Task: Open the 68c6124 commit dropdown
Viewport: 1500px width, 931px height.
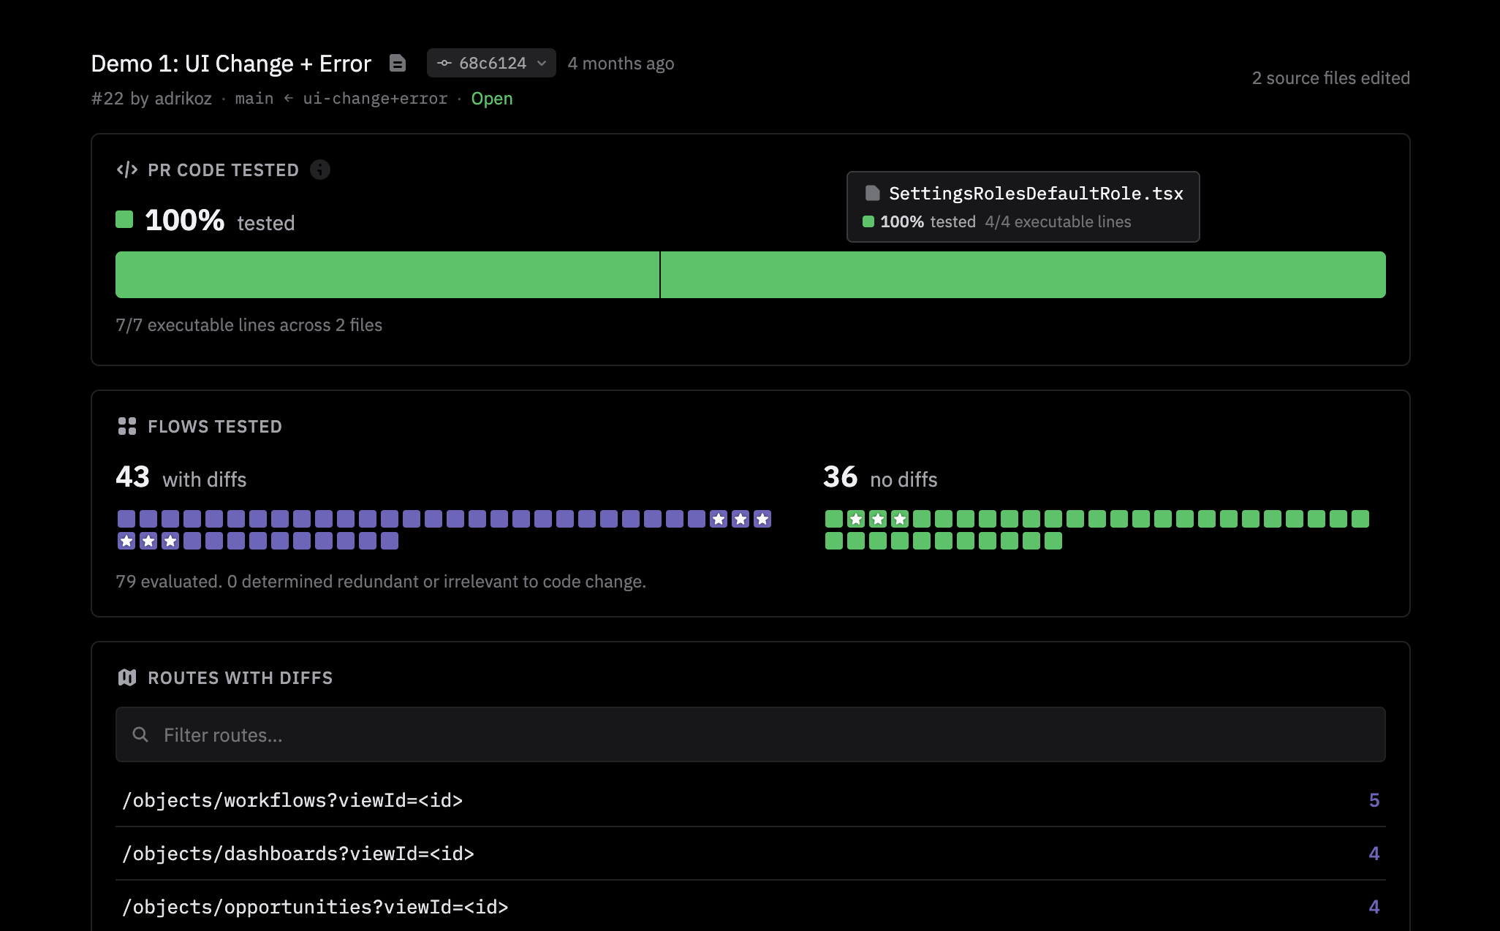Action: (x=491, y=63)
